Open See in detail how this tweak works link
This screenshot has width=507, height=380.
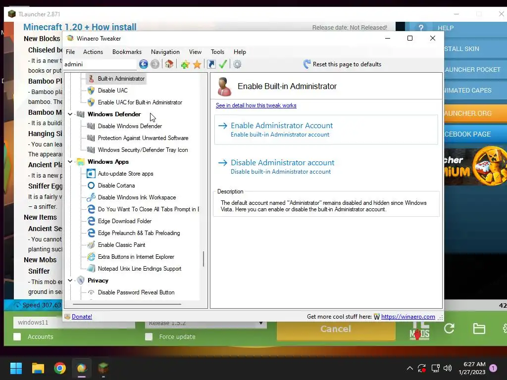coord(256,105)
